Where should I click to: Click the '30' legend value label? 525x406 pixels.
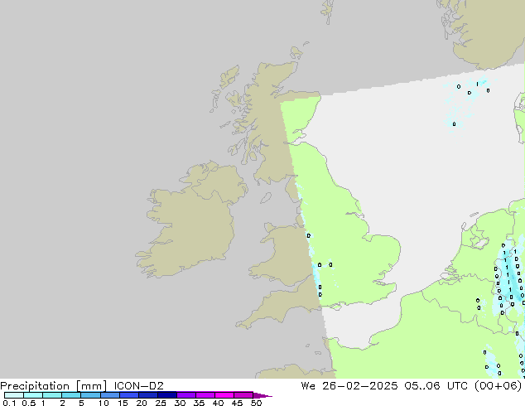180,403
